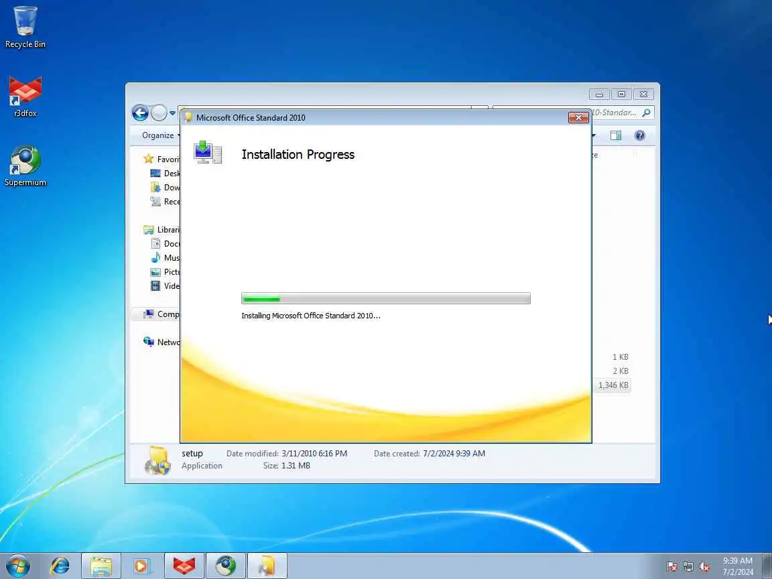Toggle the Explorer preview pane icon
772x579 pixels.
(616, 135)
